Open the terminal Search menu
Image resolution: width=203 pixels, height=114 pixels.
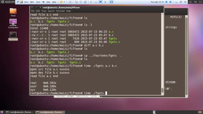[x=51, y=11]
